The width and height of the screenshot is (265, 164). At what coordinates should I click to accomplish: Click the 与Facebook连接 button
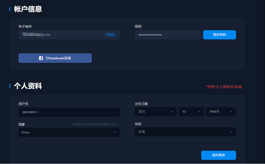[x=55, y=58]
